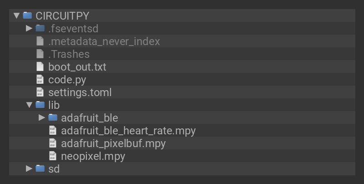This screenshot has width=364, height=184.
Task: Expand the sd folder arrow
Action: tap(29, 169)
